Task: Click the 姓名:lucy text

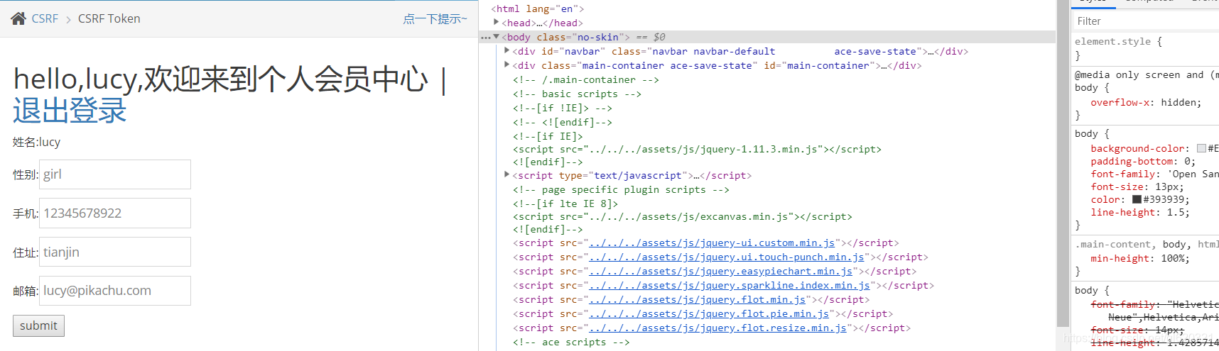Action: tap(36, 142)
